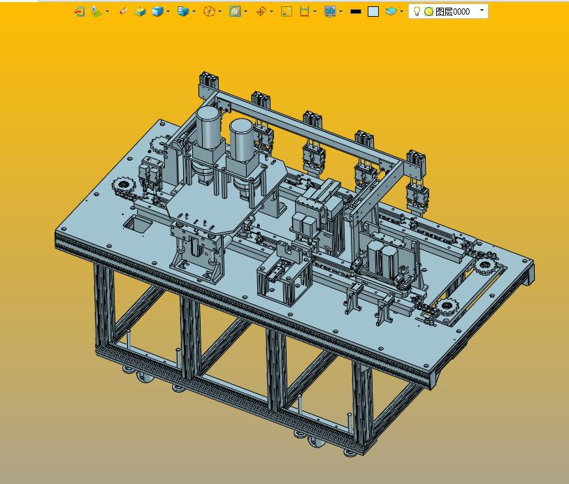Viewport: 569px width, 484px height.
Task: Click the orange wireframe polyhedron icon
Action: click(209, 12)
